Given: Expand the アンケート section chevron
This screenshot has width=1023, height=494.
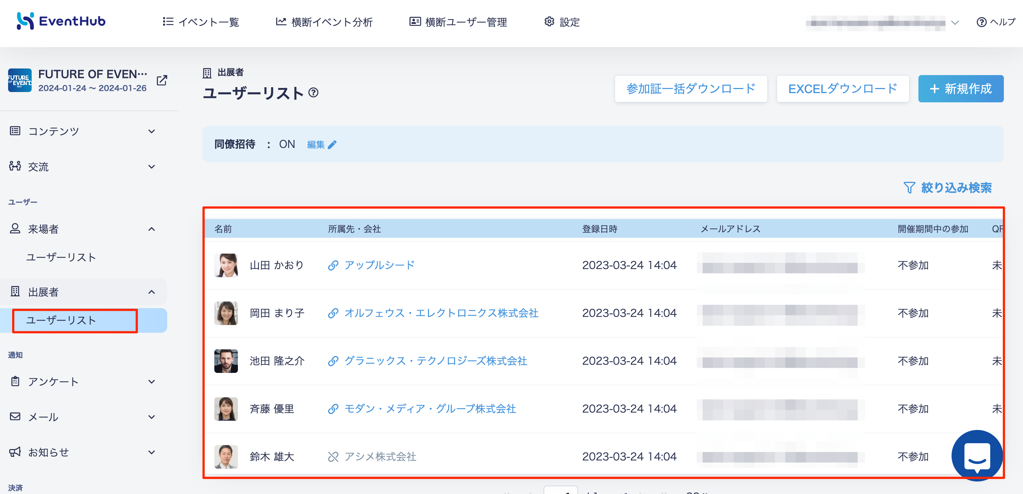Looking at the screenshot, I should [x=151, y=382].
